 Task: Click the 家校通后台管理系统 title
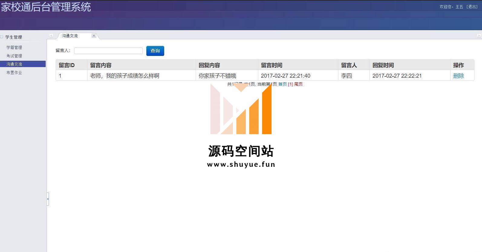(46, 7)
